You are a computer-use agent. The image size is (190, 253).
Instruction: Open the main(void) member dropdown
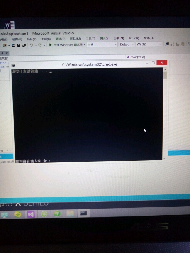158,57
